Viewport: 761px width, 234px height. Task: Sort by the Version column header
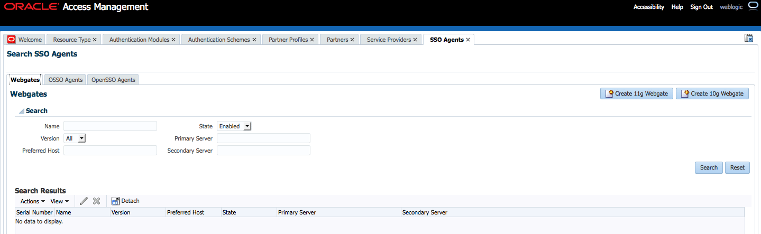coord(138,212)
